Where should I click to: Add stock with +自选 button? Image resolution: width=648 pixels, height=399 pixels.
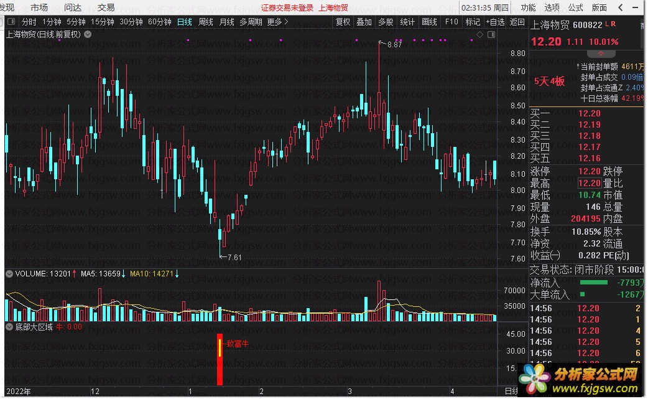[x=495, y=22]
